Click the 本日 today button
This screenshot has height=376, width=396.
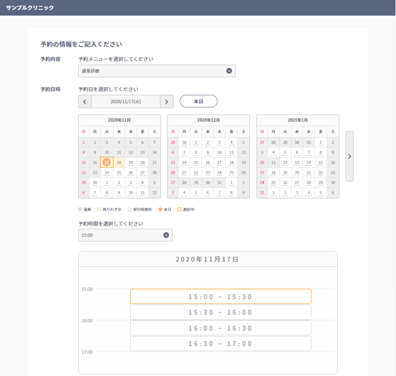point(199,101)
